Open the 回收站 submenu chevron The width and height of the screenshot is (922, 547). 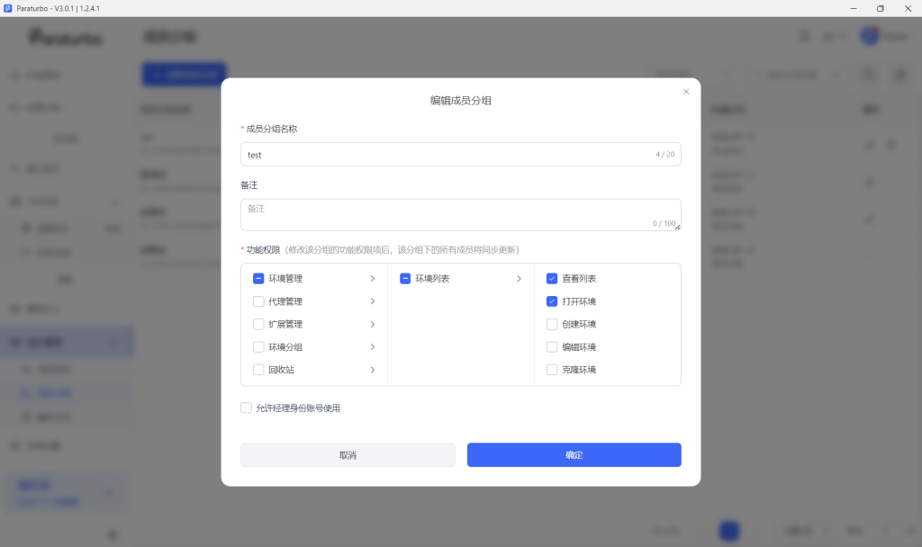(x=372, y=370)
